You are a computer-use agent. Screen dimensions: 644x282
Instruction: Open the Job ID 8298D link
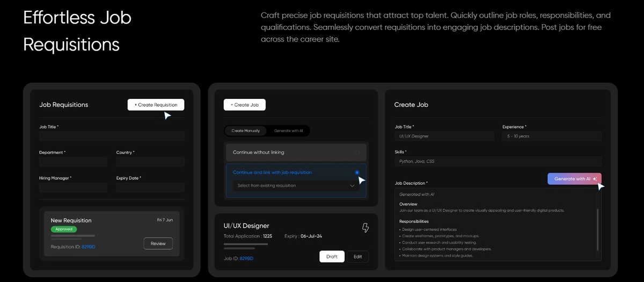(246, 258)
